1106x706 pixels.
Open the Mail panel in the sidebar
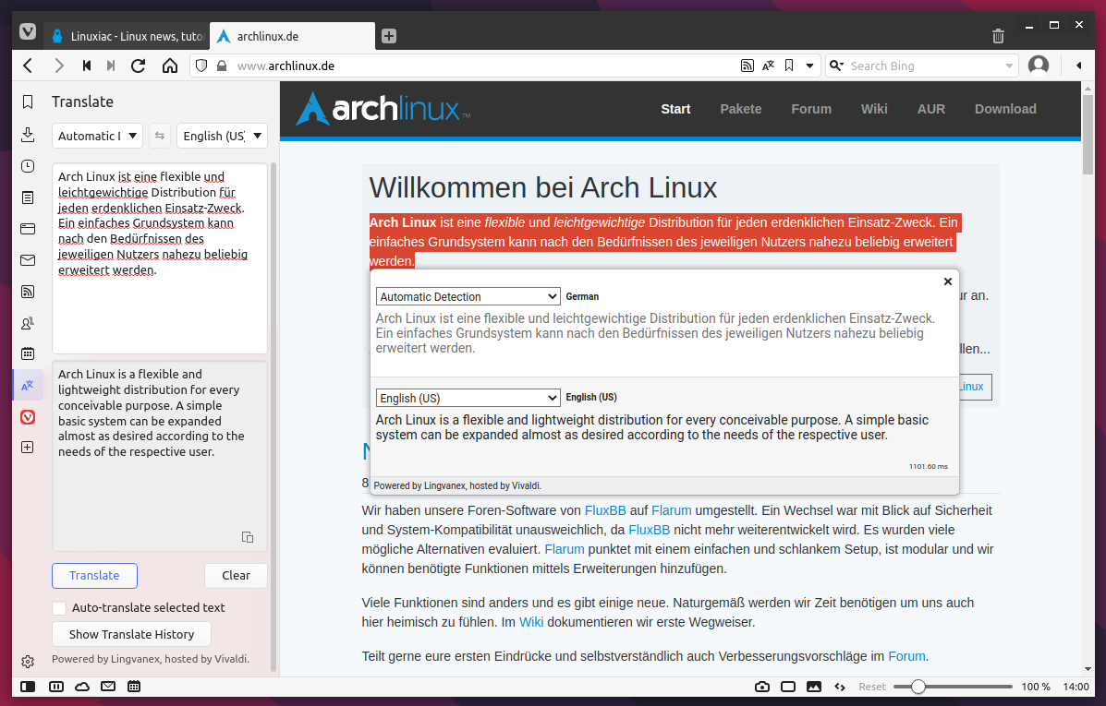coord(28,260)
